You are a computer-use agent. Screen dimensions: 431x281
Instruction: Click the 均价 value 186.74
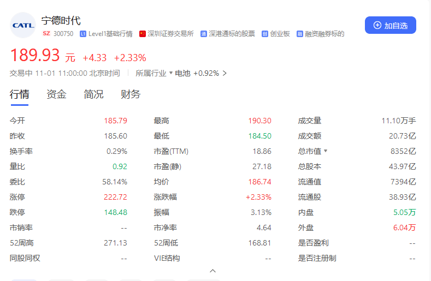click(x=260, y=182)
